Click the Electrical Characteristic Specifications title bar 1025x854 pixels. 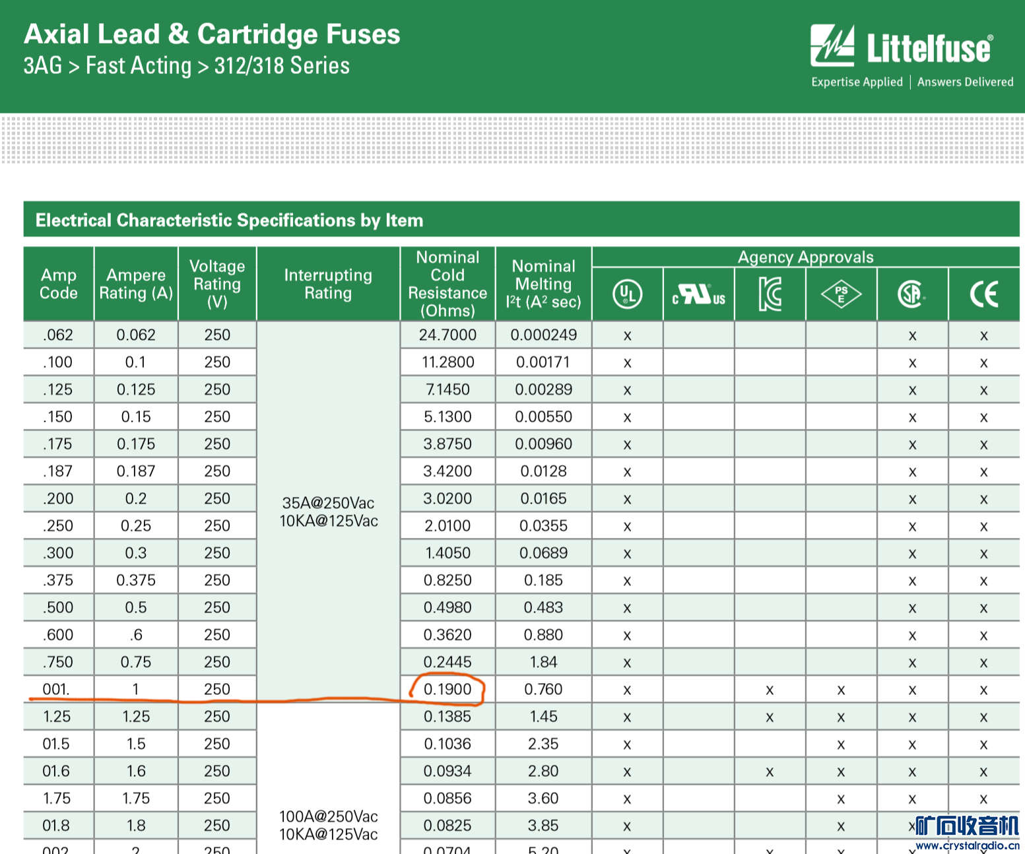229,220
